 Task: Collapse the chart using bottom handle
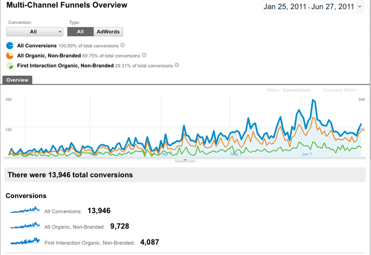[185, 160]
